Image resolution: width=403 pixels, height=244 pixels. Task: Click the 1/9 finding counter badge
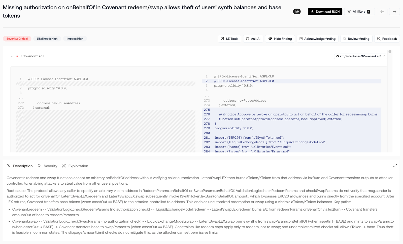(297, 12)
